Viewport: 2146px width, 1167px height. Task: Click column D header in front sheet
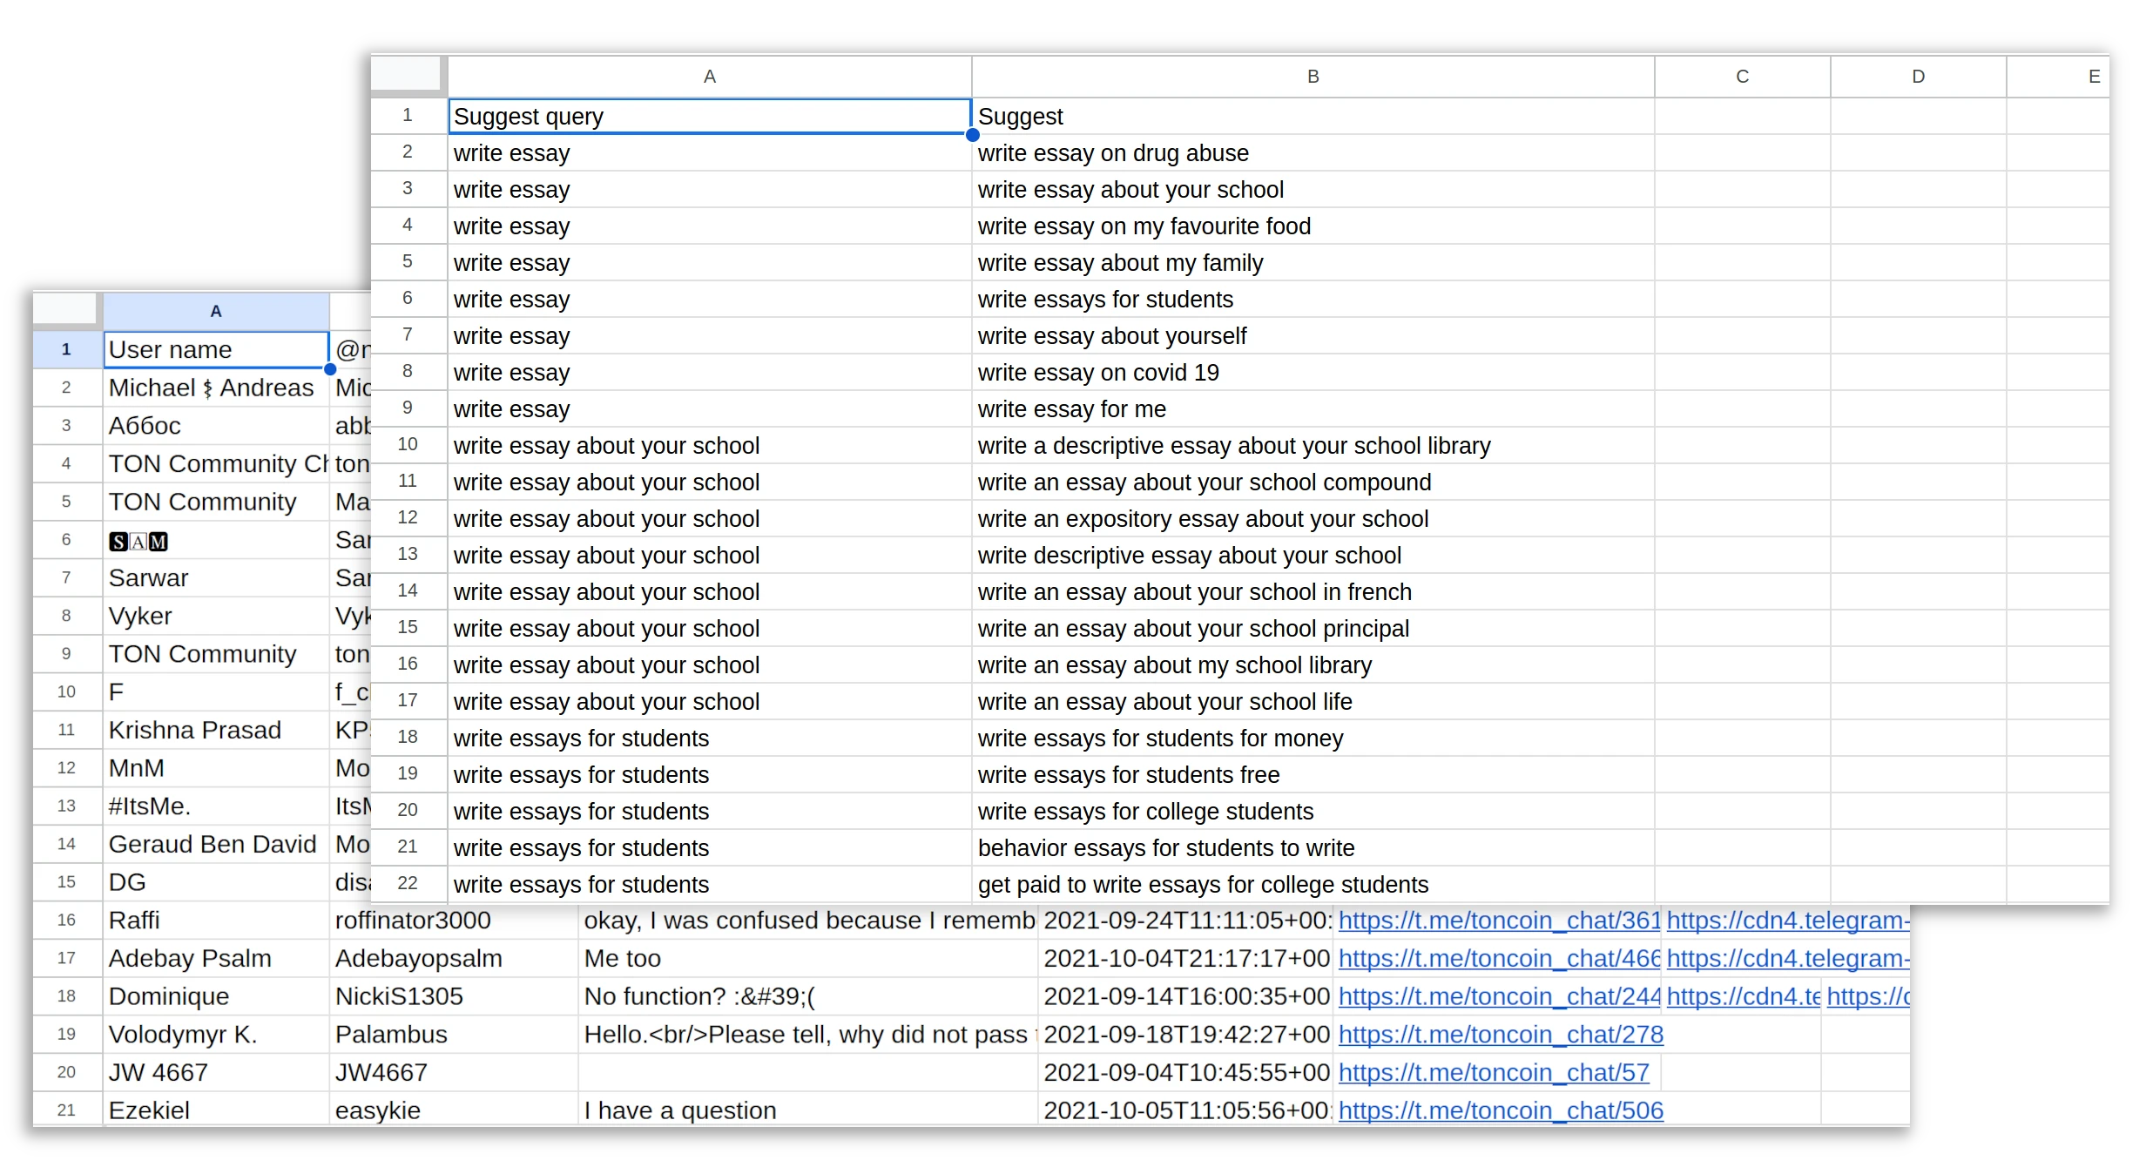tap(1918, 77)
